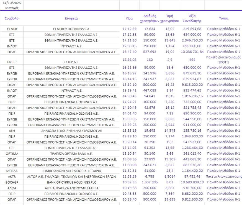Click the Ώρα column header
Screen dimensions: 242x205
click(x=129, y=18)
